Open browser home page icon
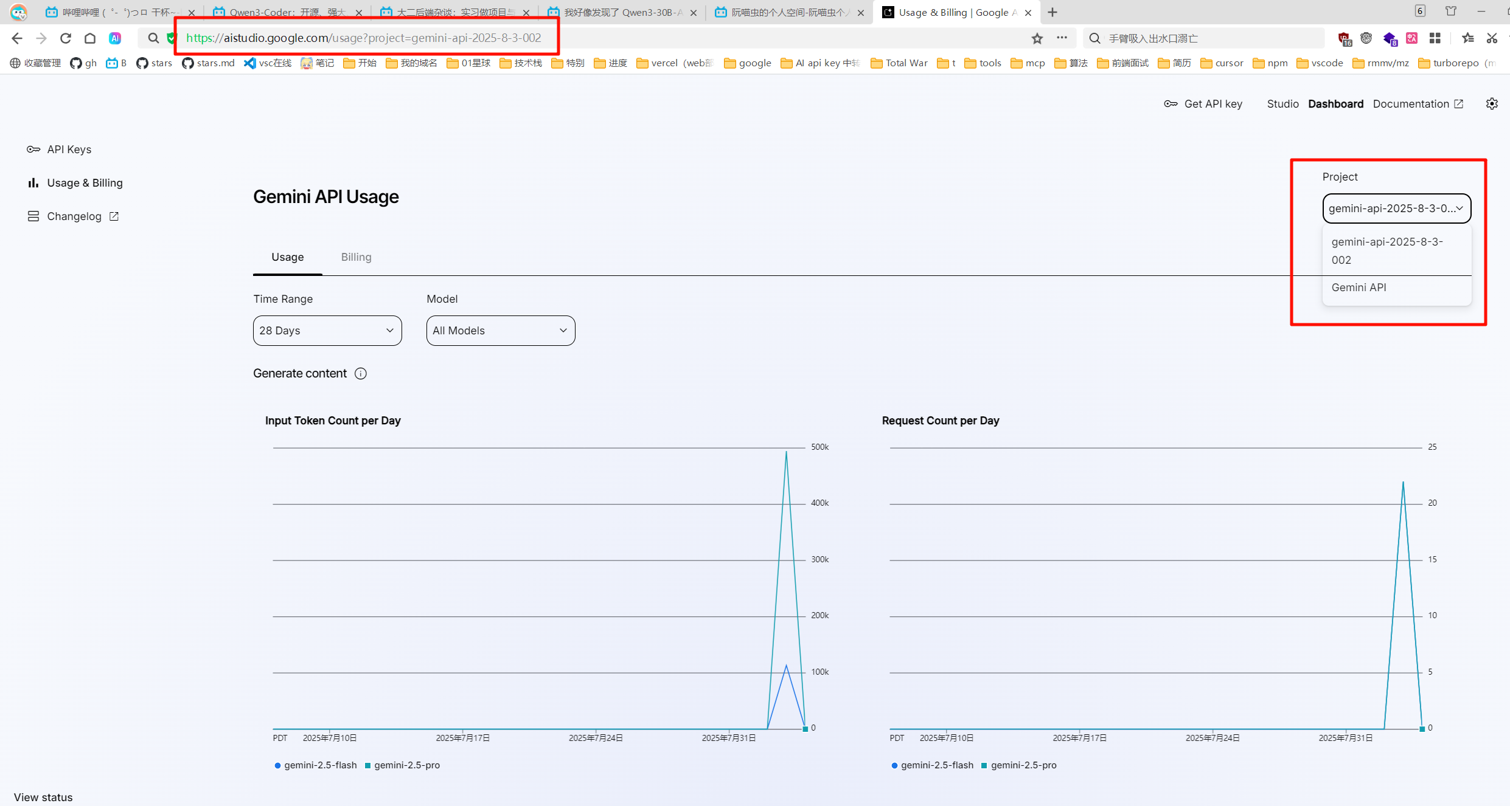Screen dimensions: 1510x806 coord(90,38)
